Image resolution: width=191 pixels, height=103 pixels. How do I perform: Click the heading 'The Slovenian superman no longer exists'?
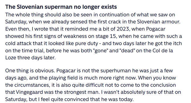(x=61, y=7)
